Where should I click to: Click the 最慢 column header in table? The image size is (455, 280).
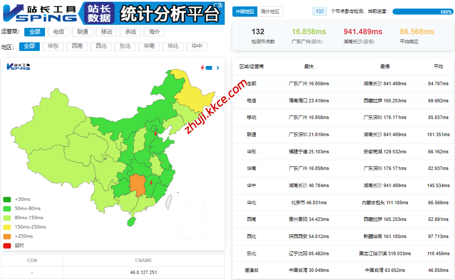385,66
